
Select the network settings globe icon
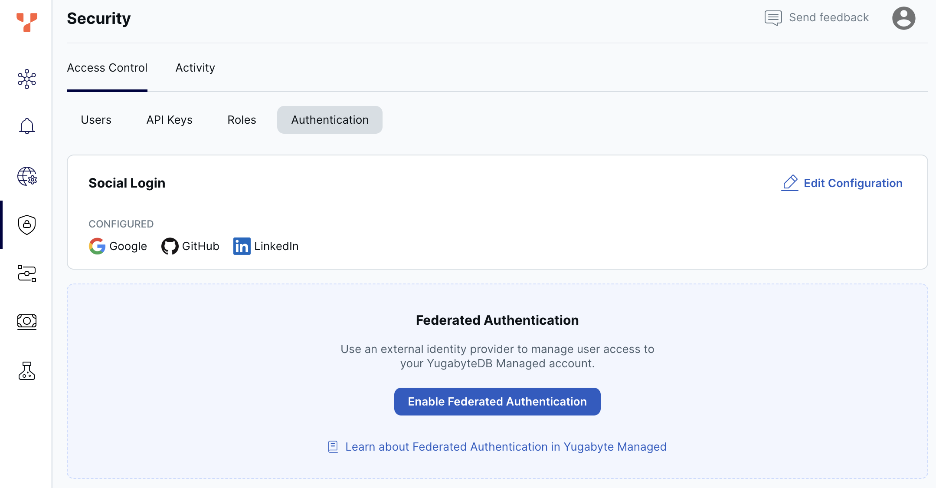[x=27, y=177]
